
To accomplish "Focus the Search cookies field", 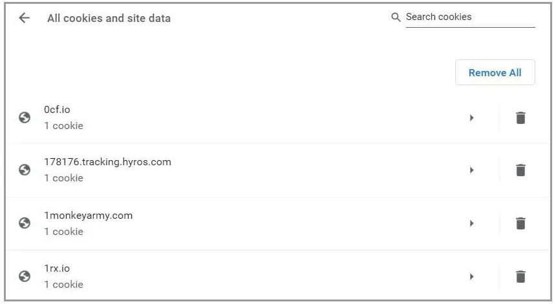I will pos(470,17).
